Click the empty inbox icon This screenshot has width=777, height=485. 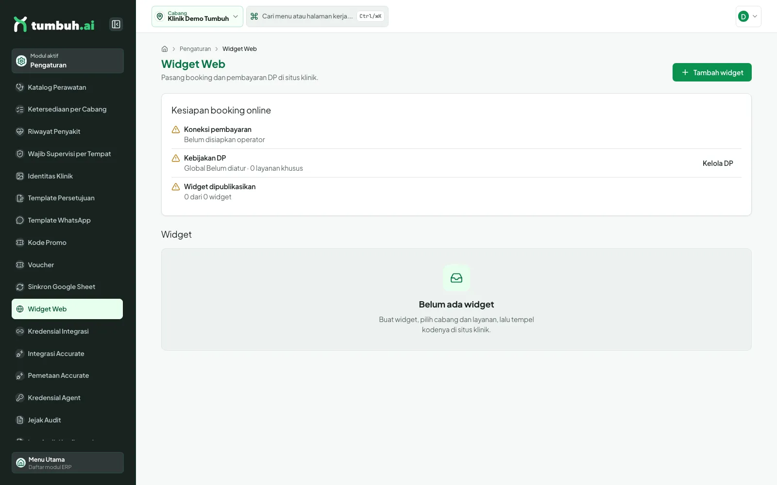456,278
